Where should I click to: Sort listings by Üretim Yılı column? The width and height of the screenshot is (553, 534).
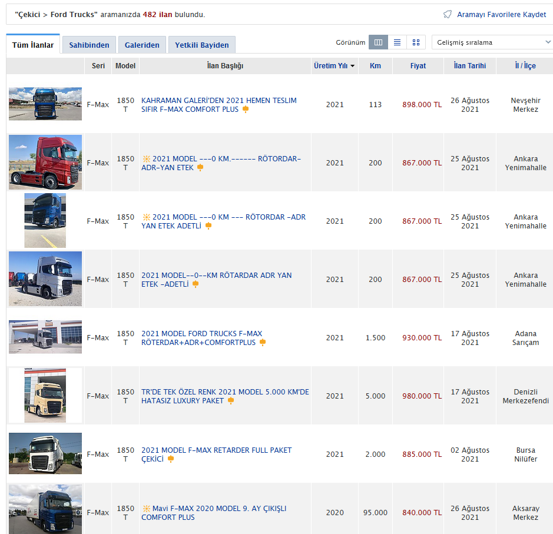334,66
